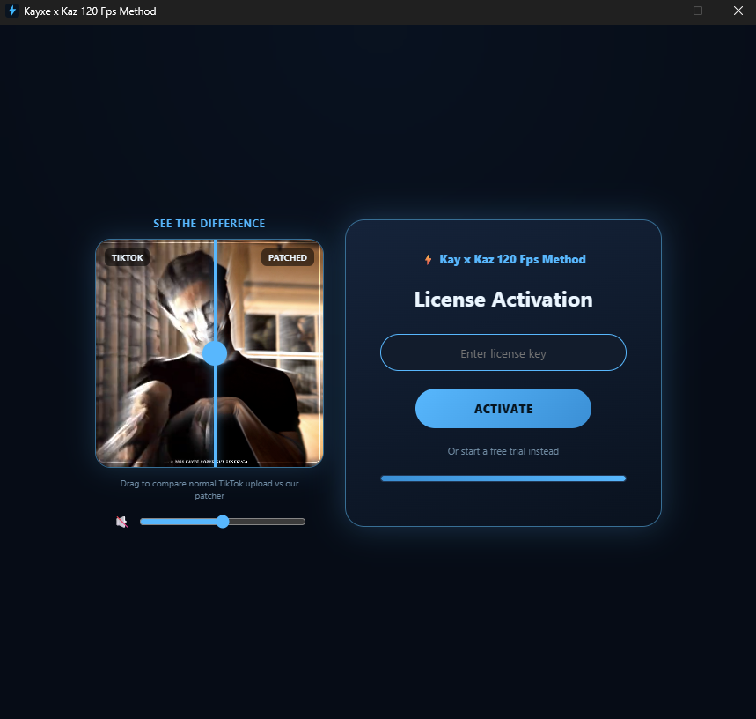Click the compare divider handle on the video
This screenshot has width=756, height=719.
pyautogui.click(x=215, y=353)
